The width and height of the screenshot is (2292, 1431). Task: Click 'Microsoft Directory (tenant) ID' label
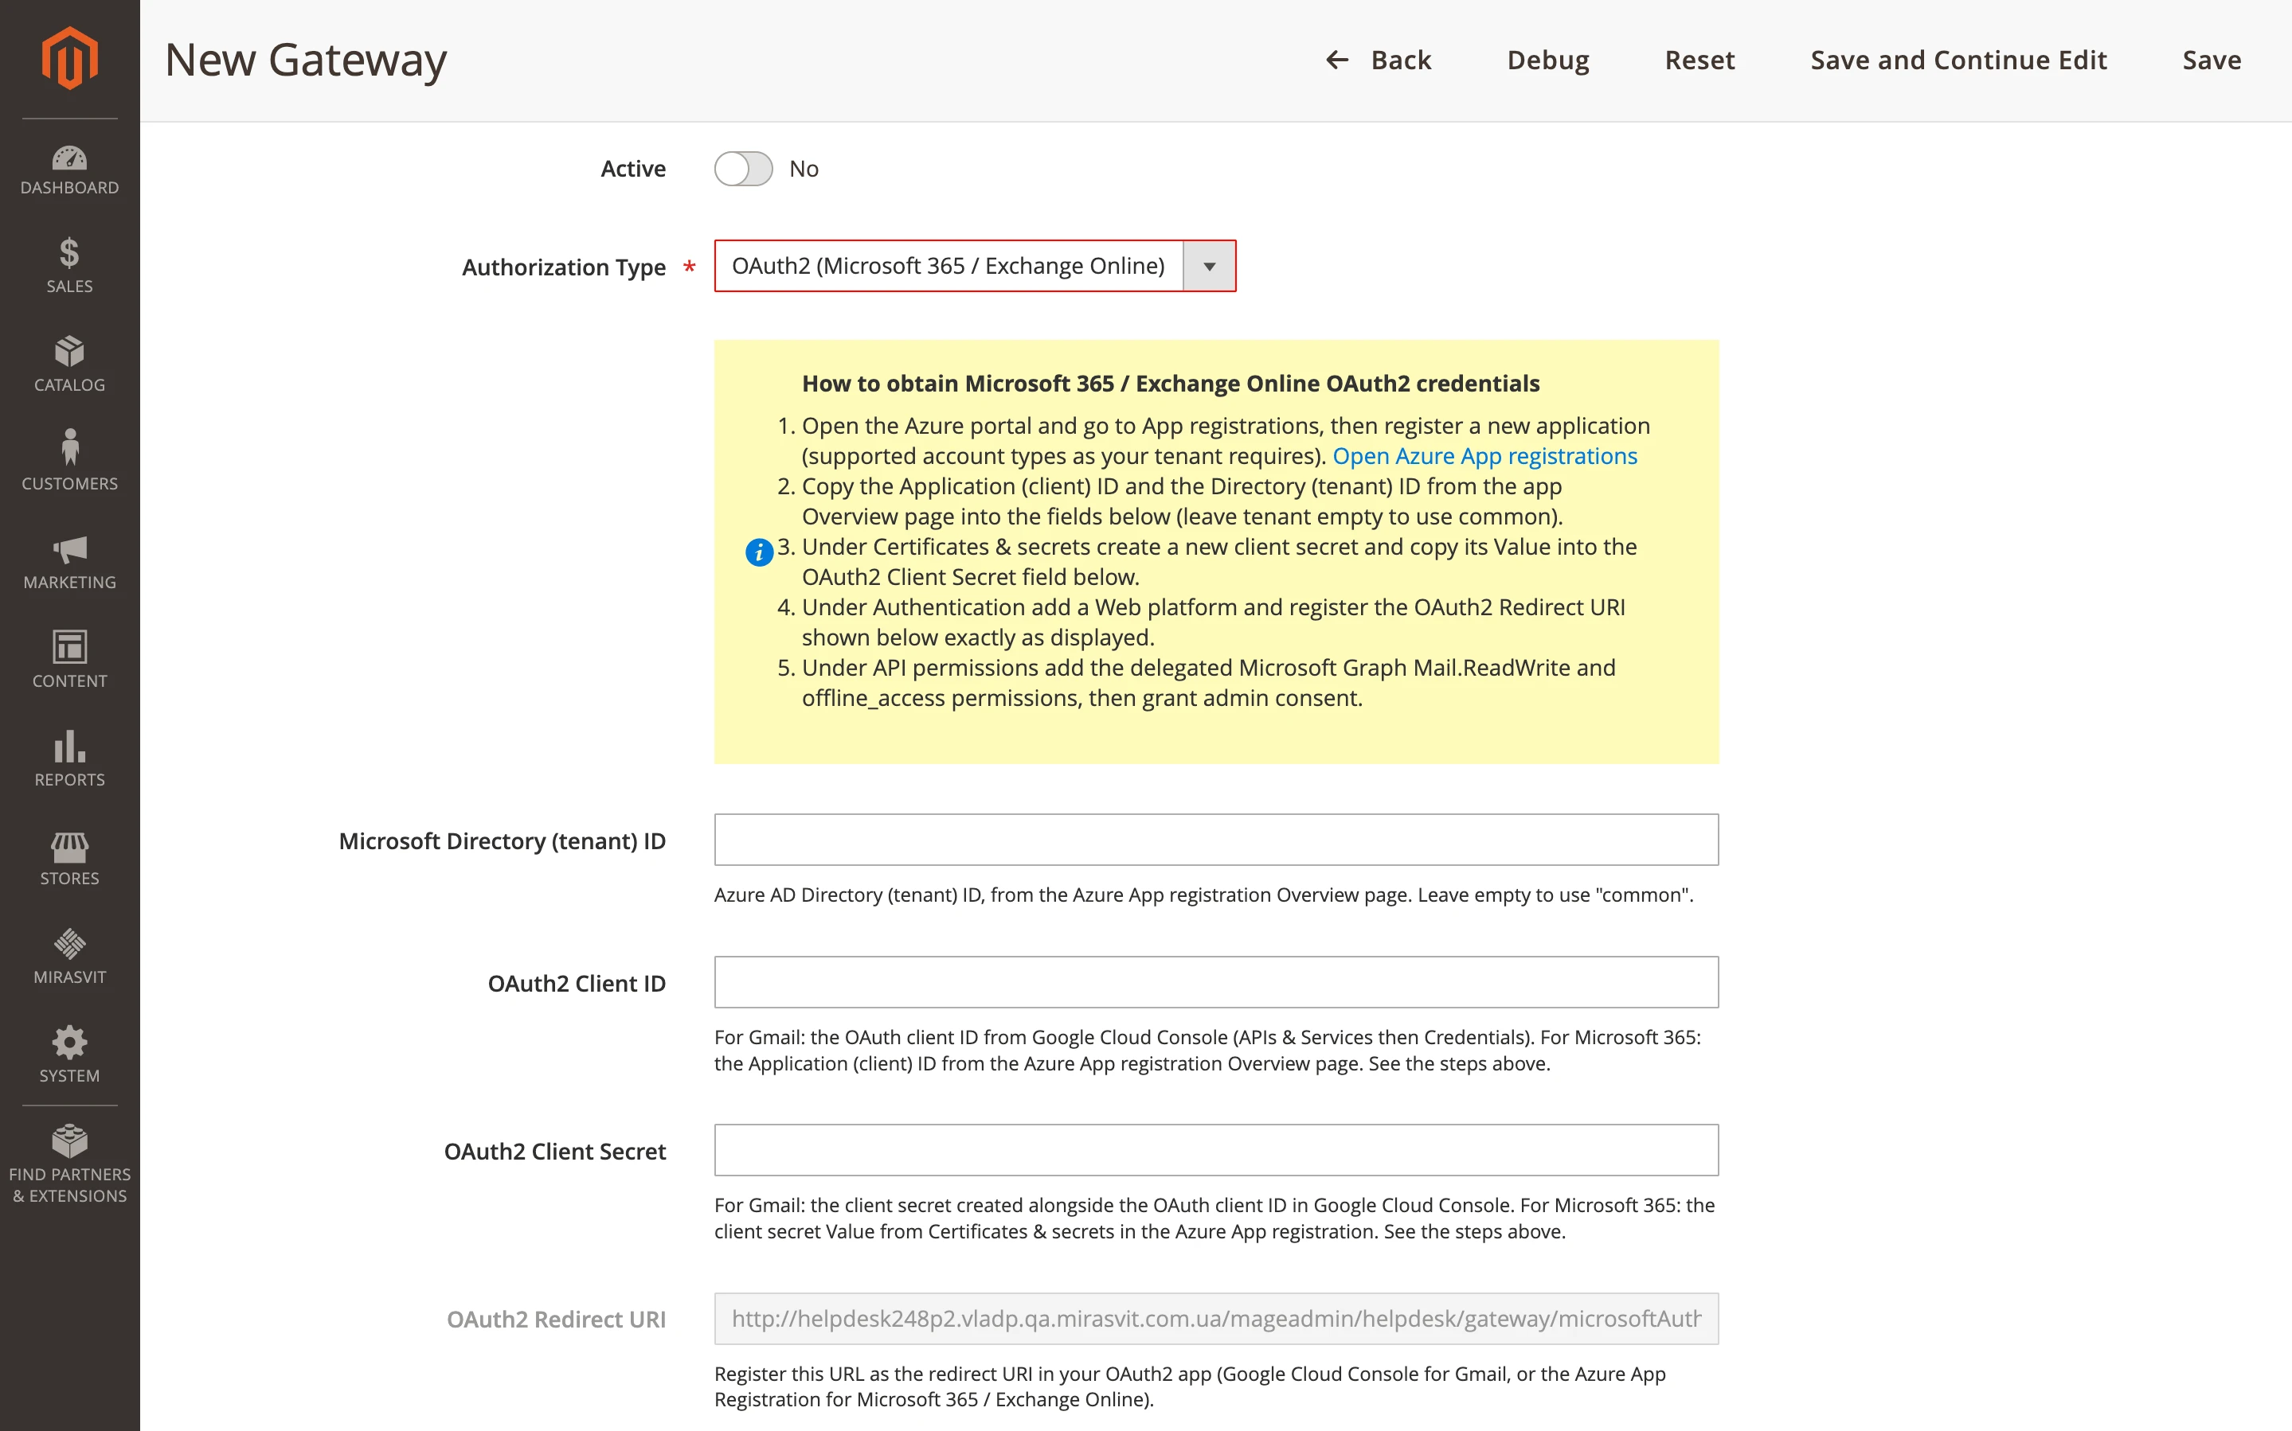click(502, 840)
